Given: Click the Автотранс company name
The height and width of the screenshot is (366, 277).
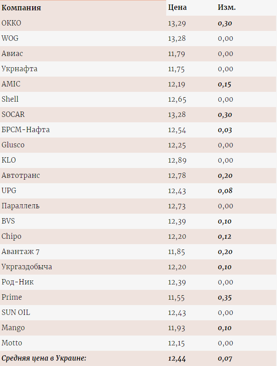Looking at the screenshot, I should [21, 176].
